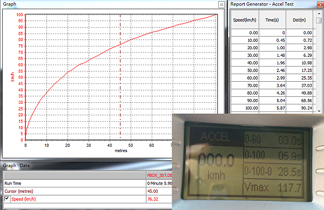This screenshot has height=210, width=324.
Task: Click the metres horizontal axis label
Action: point(121,151)
